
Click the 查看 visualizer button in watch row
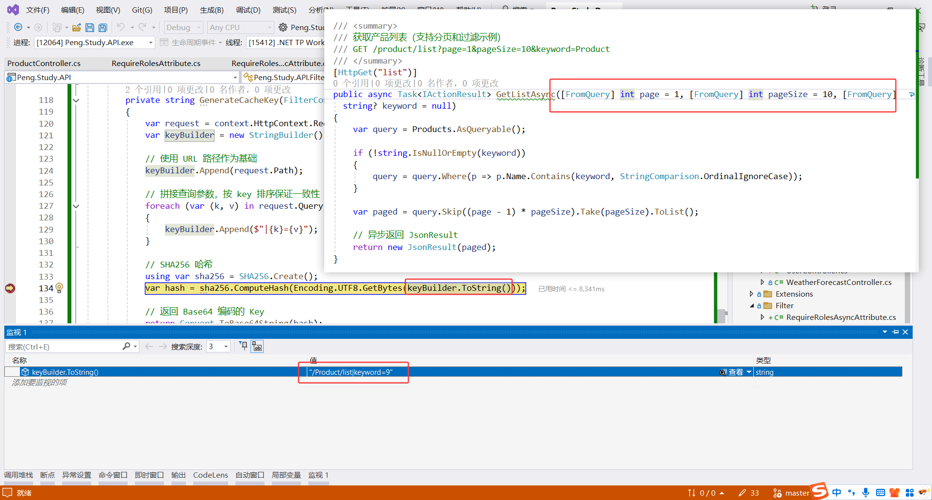tap(732, 372)
